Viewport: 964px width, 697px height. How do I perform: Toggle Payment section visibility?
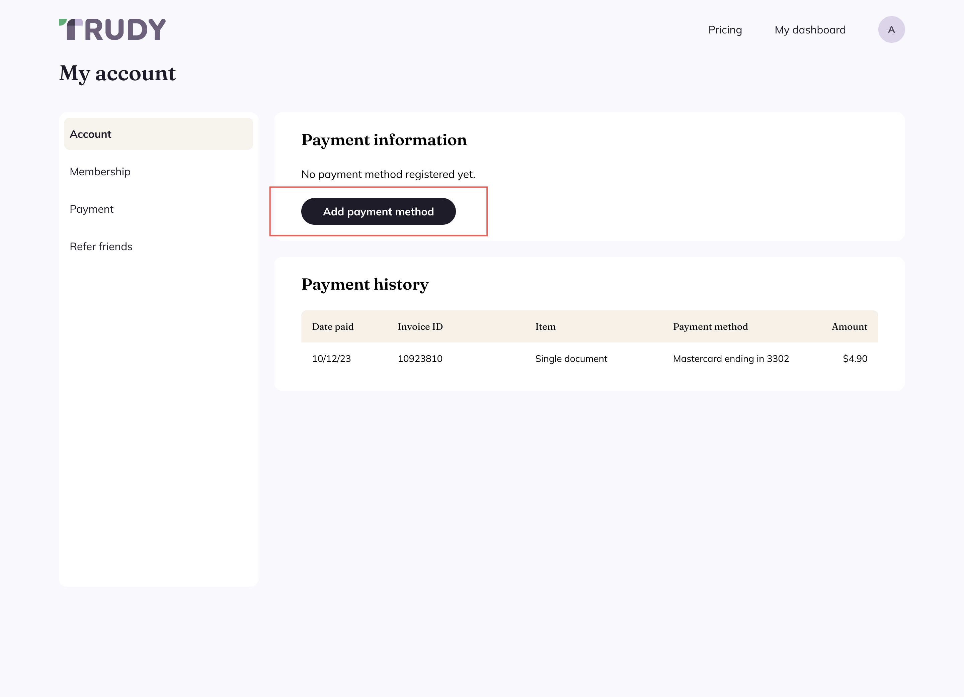[x=91, y=209]
